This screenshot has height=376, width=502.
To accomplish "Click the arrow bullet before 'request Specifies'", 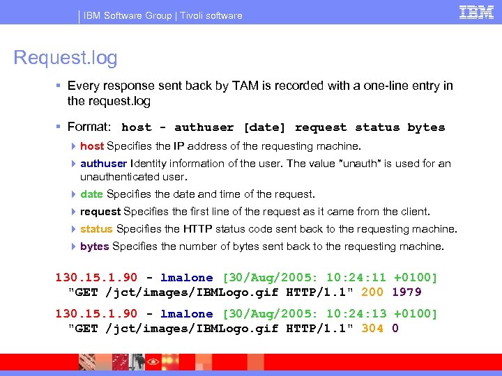I will (73, 212).
